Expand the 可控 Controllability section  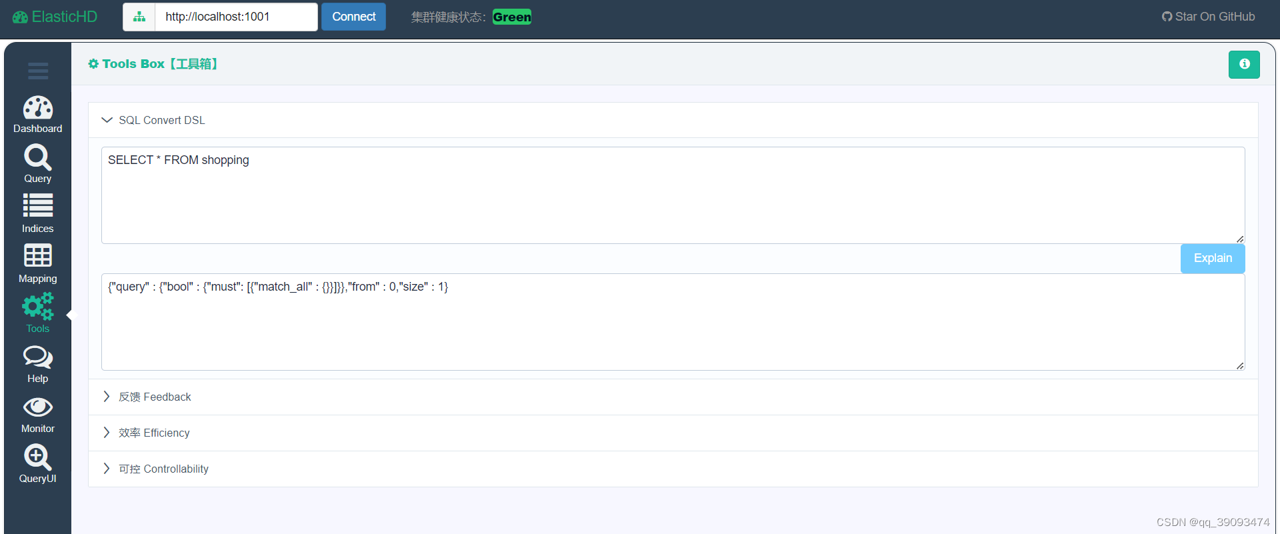pos(673,469)
